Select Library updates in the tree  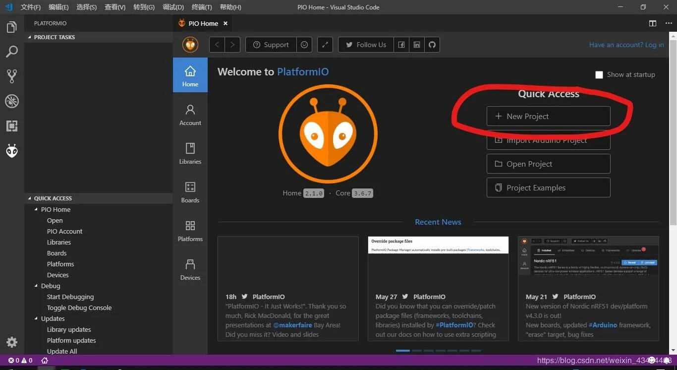[x=69, y=329]
